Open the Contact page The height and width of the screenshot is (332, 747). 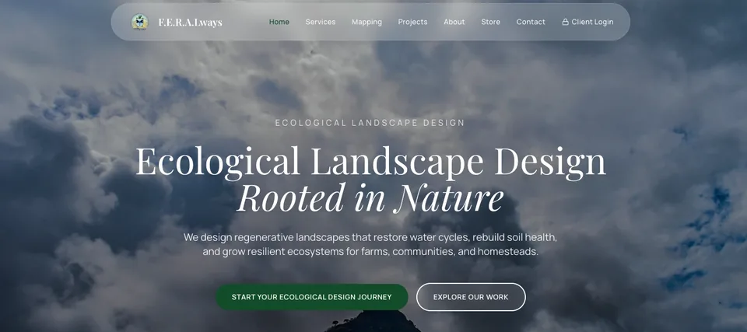(x=531, y=22)
